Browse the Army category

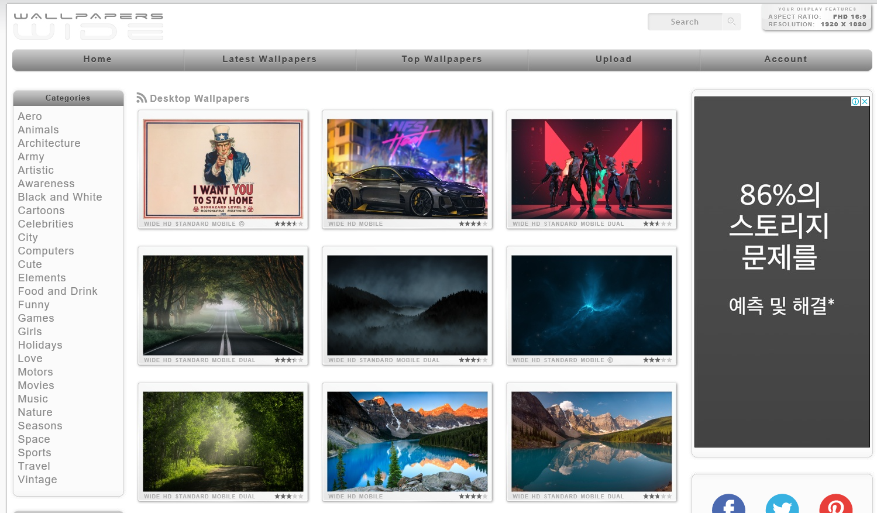[31, 157]
